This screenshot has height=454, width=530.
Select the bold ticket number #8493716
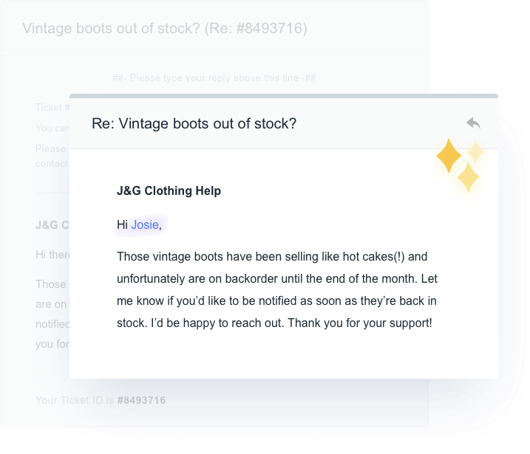141,400
